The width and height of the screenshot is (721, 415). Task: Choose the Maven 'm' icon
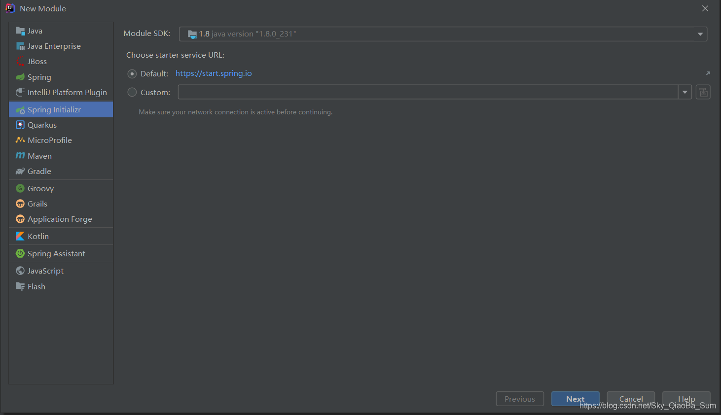(20, 156)
